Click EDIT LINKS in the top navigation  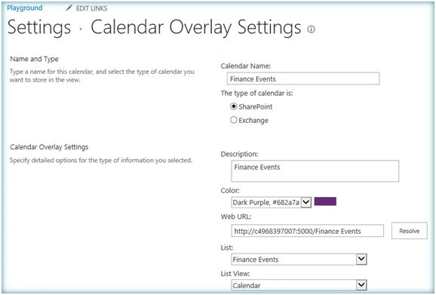pyautogui.click(x=91, y=8)
